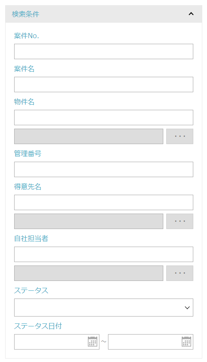
Task: Focus the 得意先名 white input field
Action: click(104, 202)
